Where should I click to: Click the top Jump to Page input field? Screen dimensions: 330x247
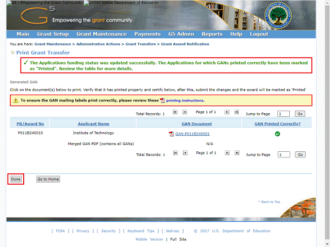(x=284, y=114)
